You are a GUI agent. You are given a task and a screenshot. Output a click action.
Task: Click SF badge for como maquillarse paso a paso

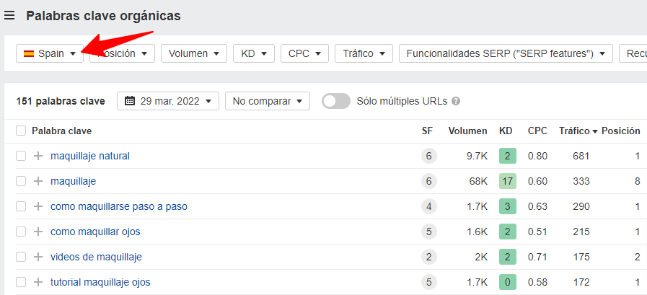click(429, 206)
